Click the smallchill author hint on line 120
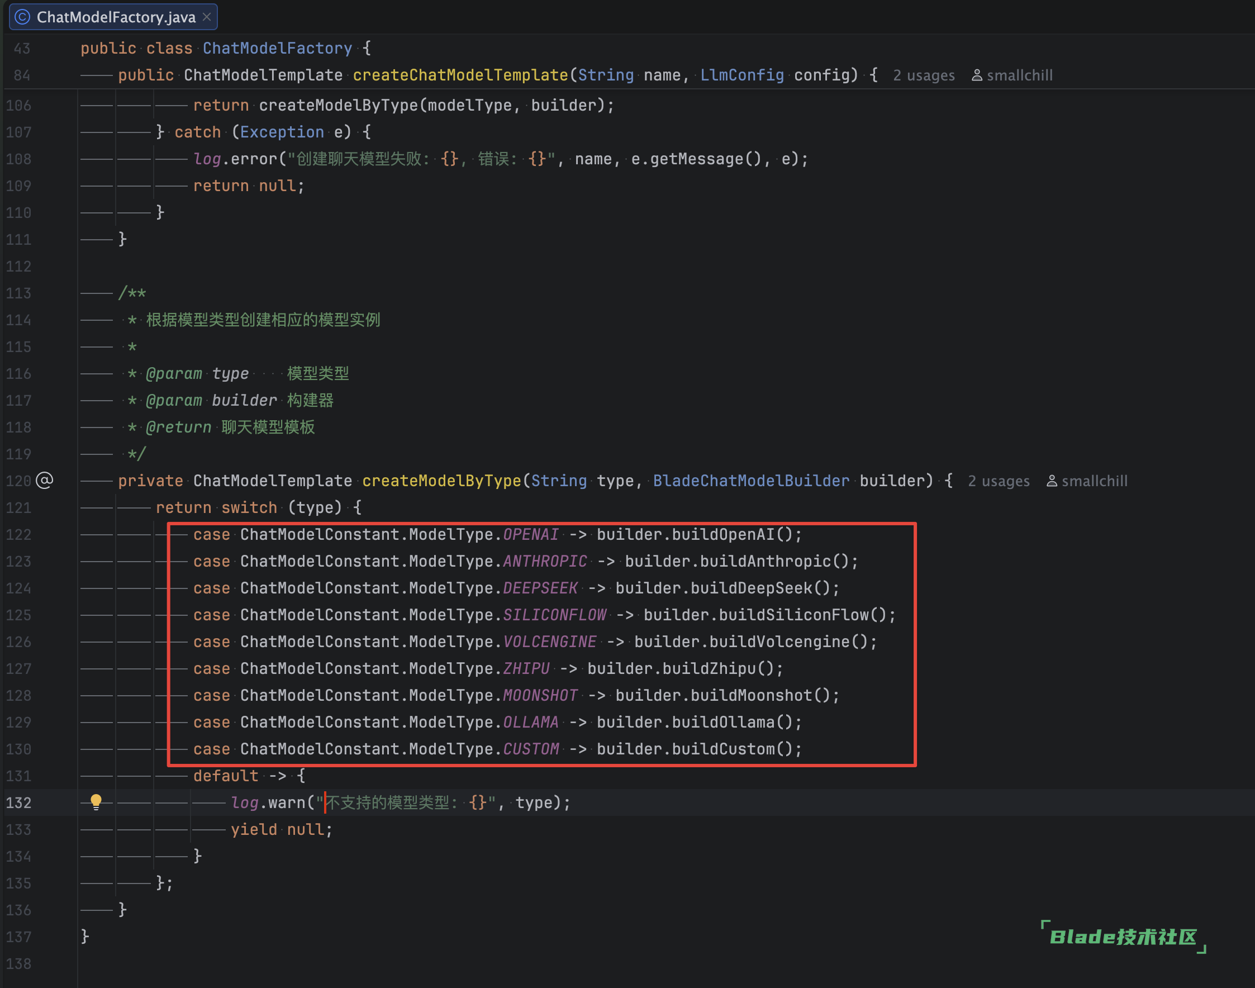 1094,481
